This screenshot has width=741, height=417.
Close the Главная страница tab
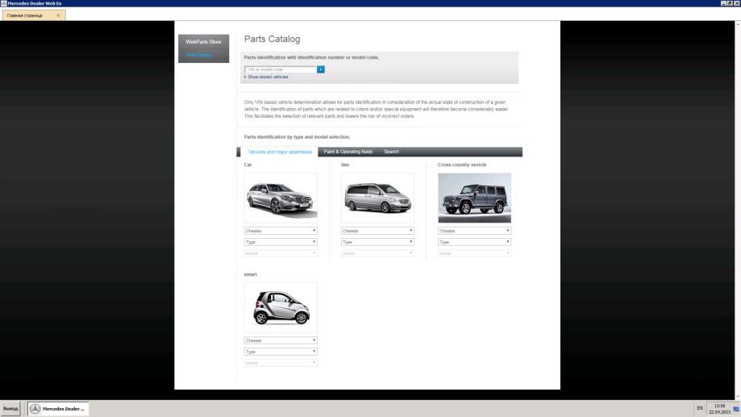point(58,15)
